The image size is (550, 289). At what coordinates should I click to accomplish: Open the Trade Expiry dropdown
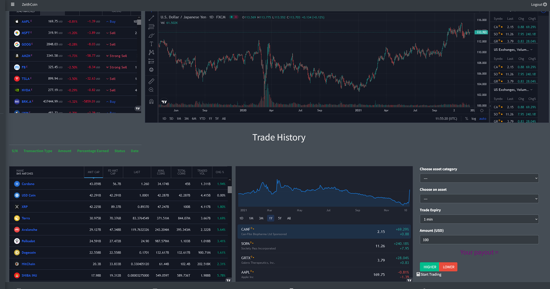click(x=479, y=219)
